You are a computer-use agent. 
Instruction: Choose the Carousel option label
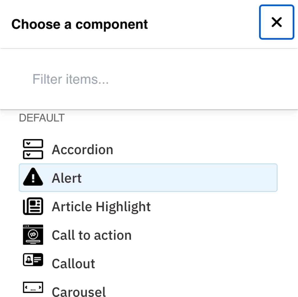[x=79, y=291]
